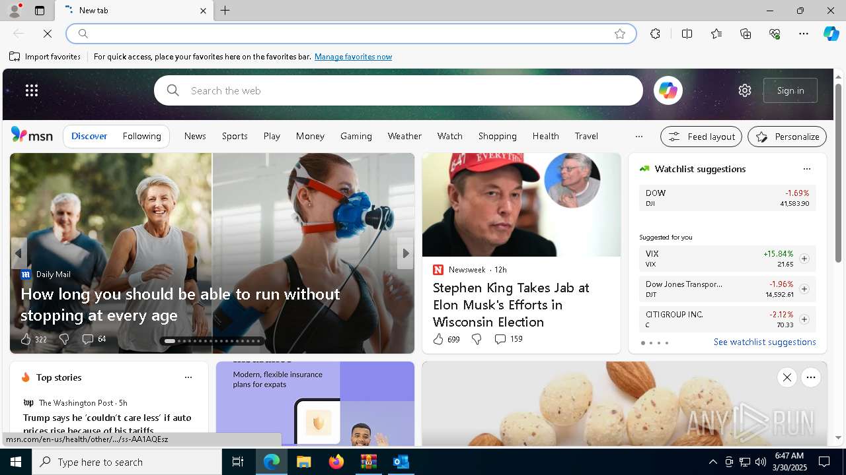
Task: Open Outlook from taskbar
Action: coord(401,462)
